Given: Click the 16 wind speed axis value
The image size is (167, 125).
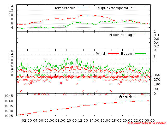Looking at the screenshot, I should point(11,51).
